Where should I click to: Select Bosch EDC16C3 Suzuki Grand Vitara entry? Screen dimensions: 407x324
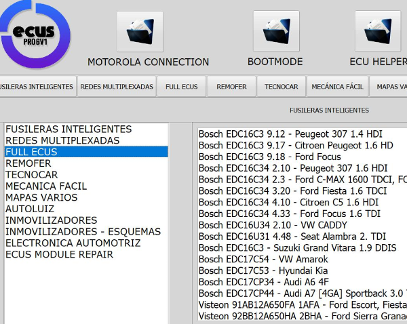[303, 248]
